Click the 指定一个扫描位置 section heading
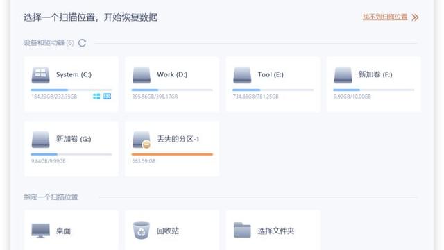The image size is (444, 250). coord(51,197)
